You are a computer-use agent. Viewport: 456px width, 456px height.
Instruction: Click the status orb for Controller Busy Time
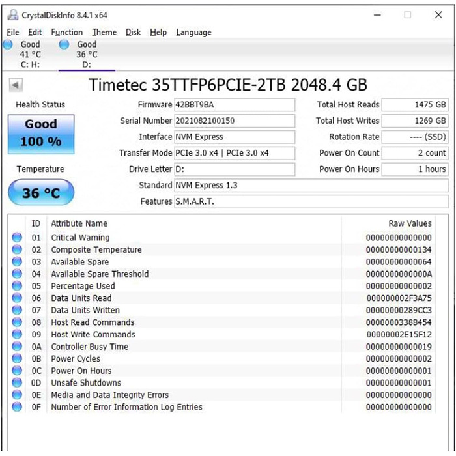point(17,347)
